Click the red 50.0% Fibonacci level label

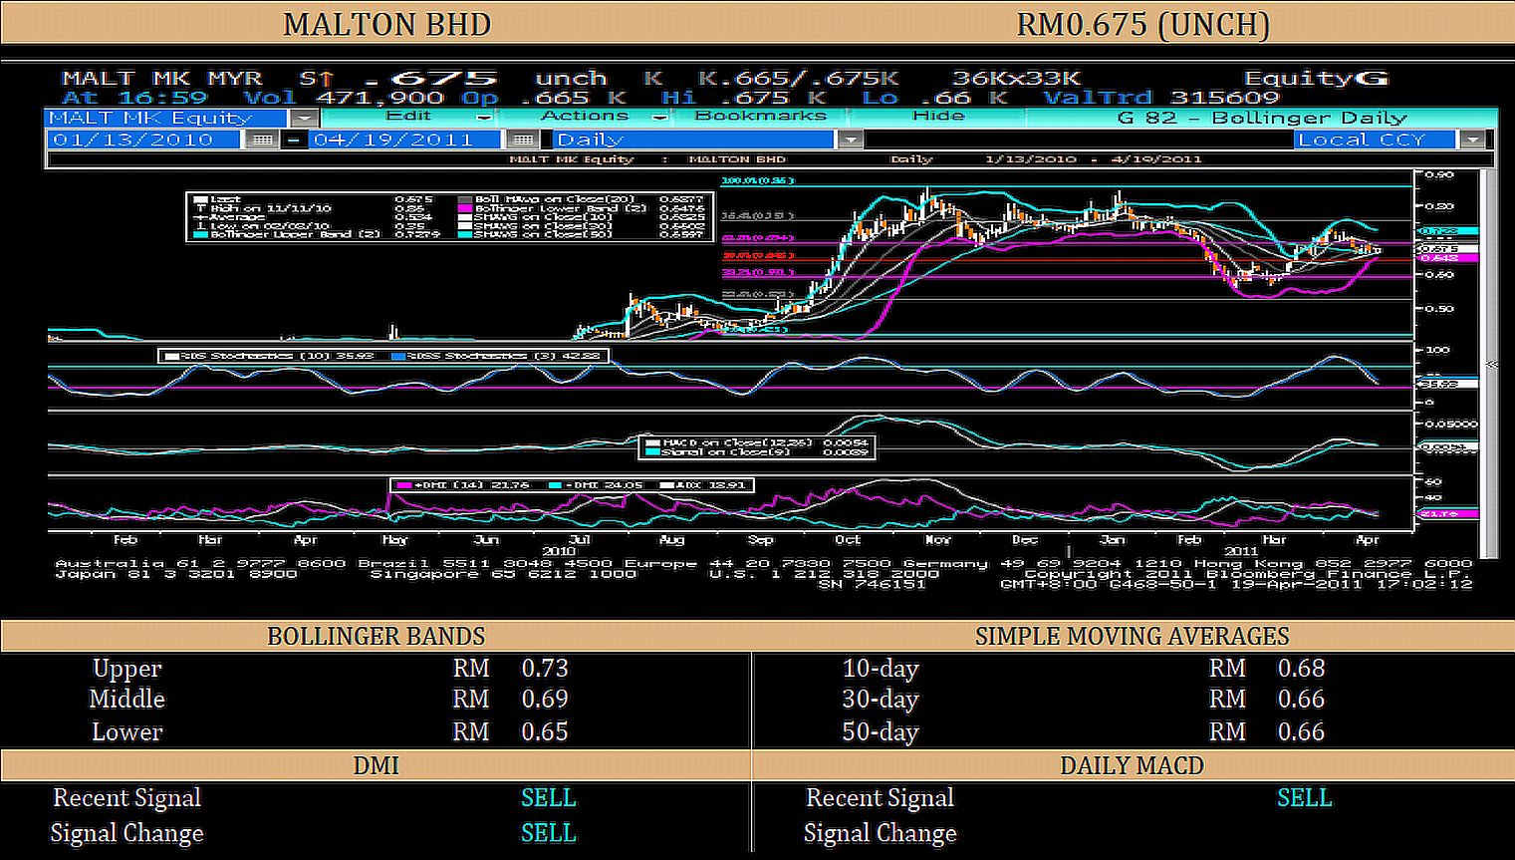(758, 255)
